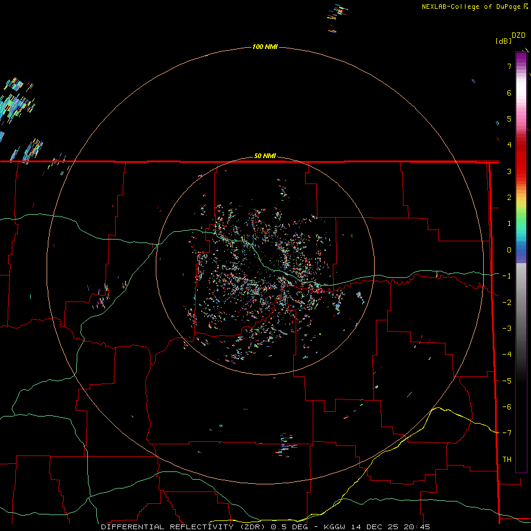Click the 0 tick label on scale

click(509, 250)
